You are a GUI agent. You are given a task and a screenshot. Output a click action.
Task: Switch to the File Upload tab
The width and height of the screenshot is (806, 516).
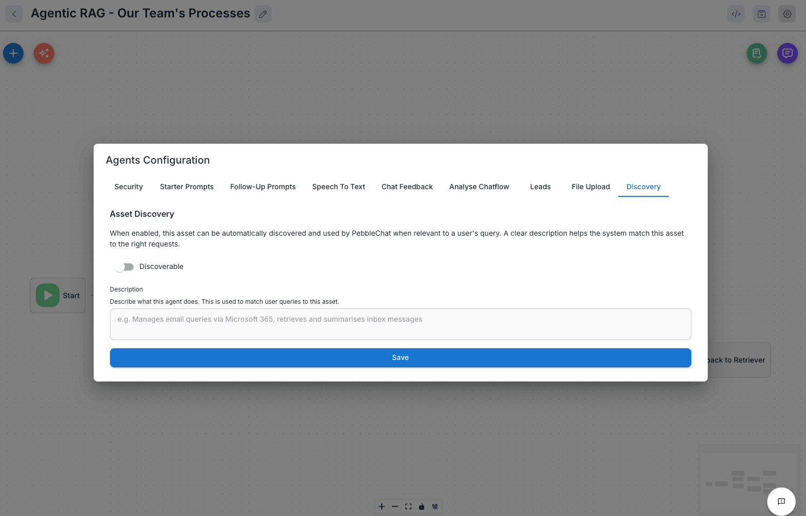pos(591,187)
